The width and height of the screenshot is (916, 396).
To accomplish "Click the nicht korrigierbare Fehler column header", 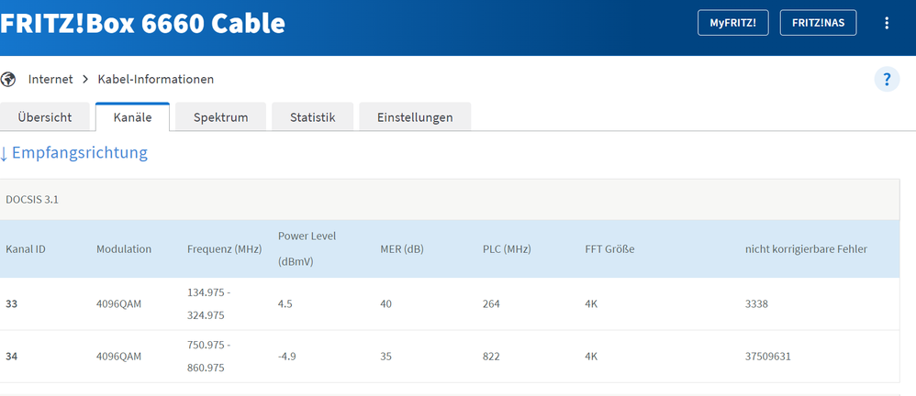I will (806, 248).
